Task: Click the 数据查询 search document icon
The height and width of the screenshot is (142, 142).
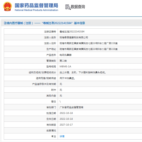Action: coord(68,7)
